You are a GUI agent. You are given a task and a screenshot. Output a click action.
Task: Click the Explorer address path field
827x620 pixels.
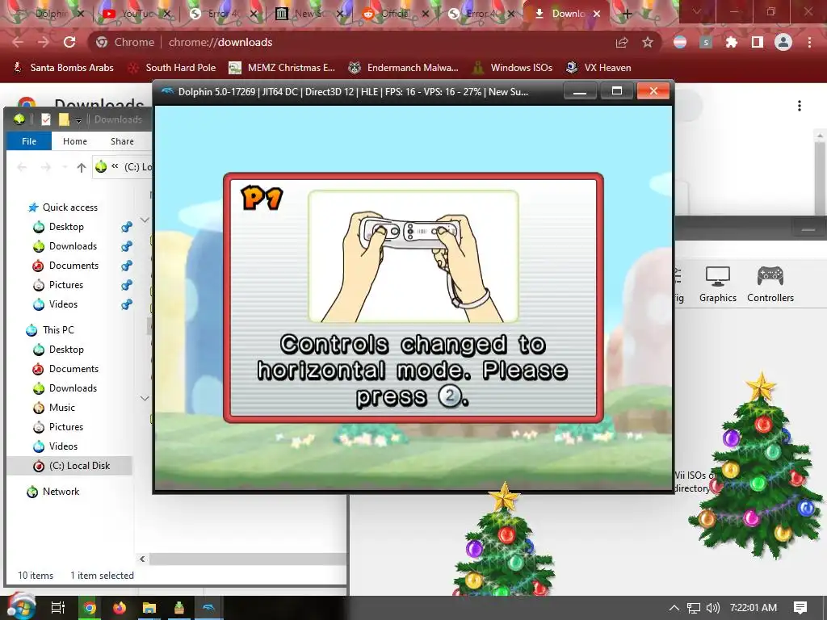123,167
